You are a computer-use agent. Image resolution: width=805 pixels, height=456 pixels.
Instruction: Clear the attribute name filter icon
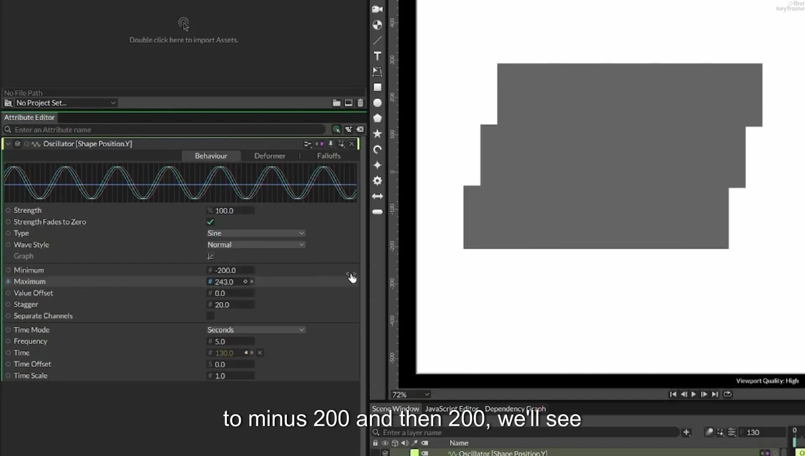360,130
